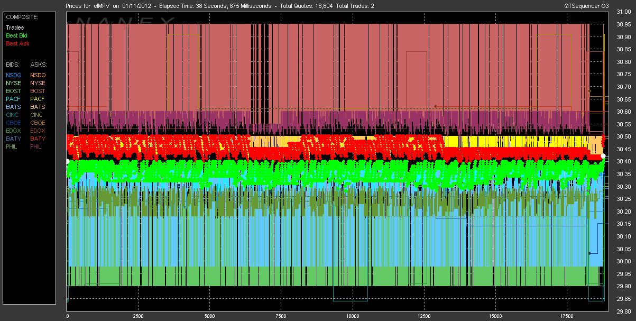
Task: Select BATS in the BIDS column
Action: click(13, 107)
